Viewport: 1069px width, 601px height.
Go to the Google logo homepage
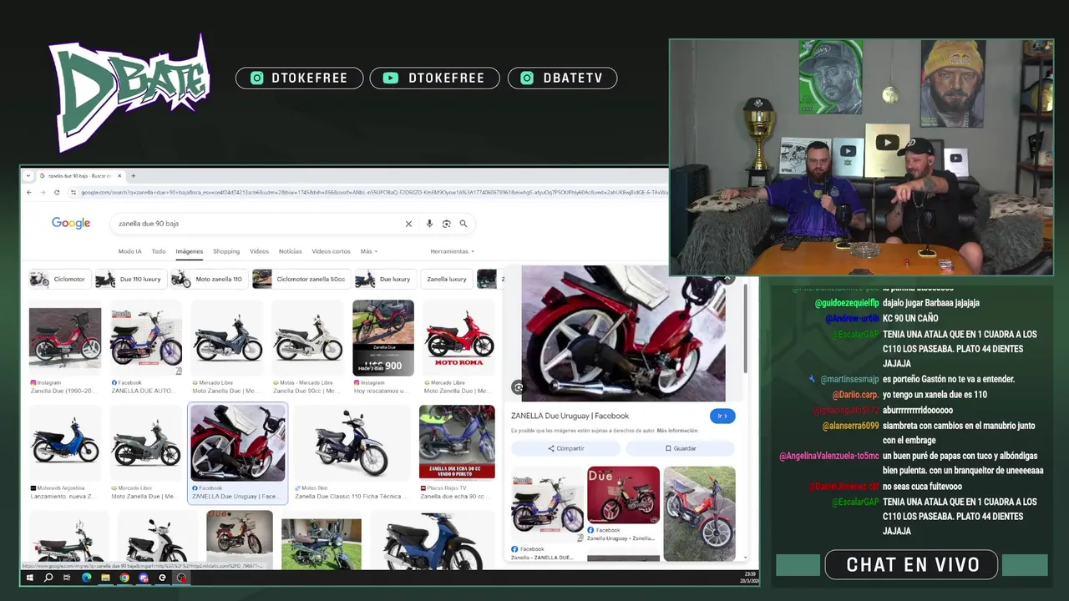[x=71, y=223]
